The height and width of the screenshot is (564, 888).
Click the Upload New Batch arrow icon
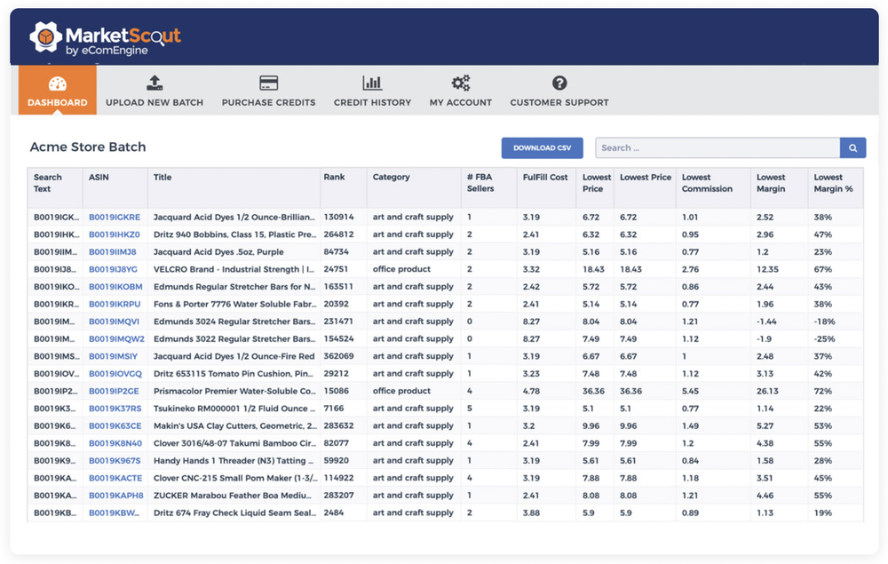(x=155, y=82)
